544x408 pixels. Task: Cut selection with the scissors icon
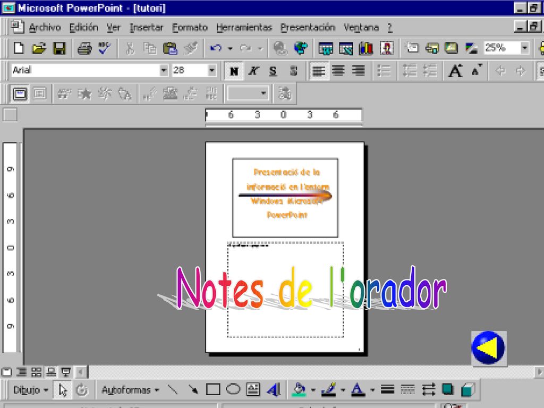tap(130, 48)
